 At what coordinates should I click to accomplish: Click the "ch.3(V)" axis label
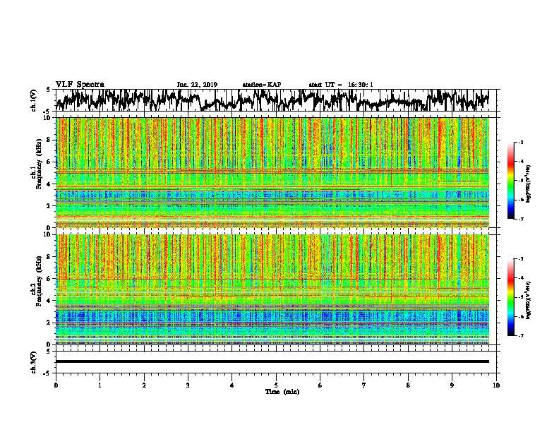pos(34,362)
